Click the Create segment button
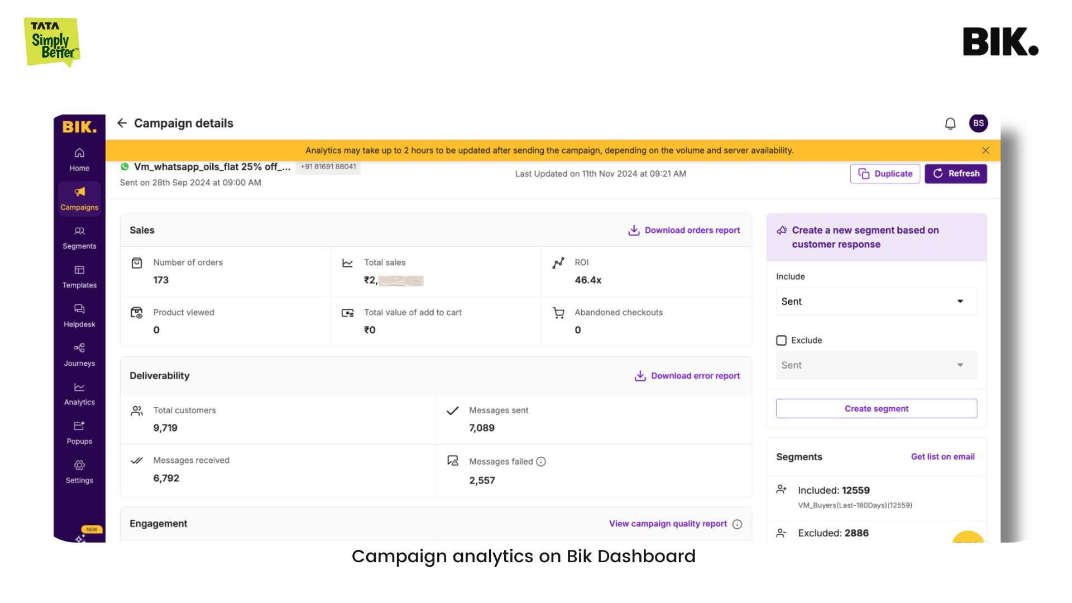This screenshot has width=1072, height=603. click(x=876, y=408)
